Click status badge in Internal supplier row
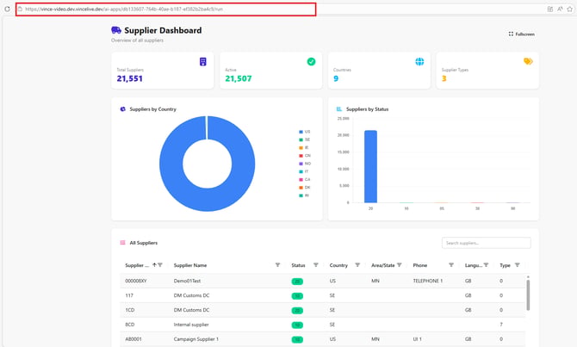Viewport: 577px width, 347px height. pos(297,325)
